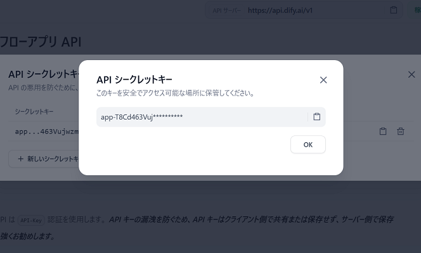Click the API サーバー label

pos(227,11)
